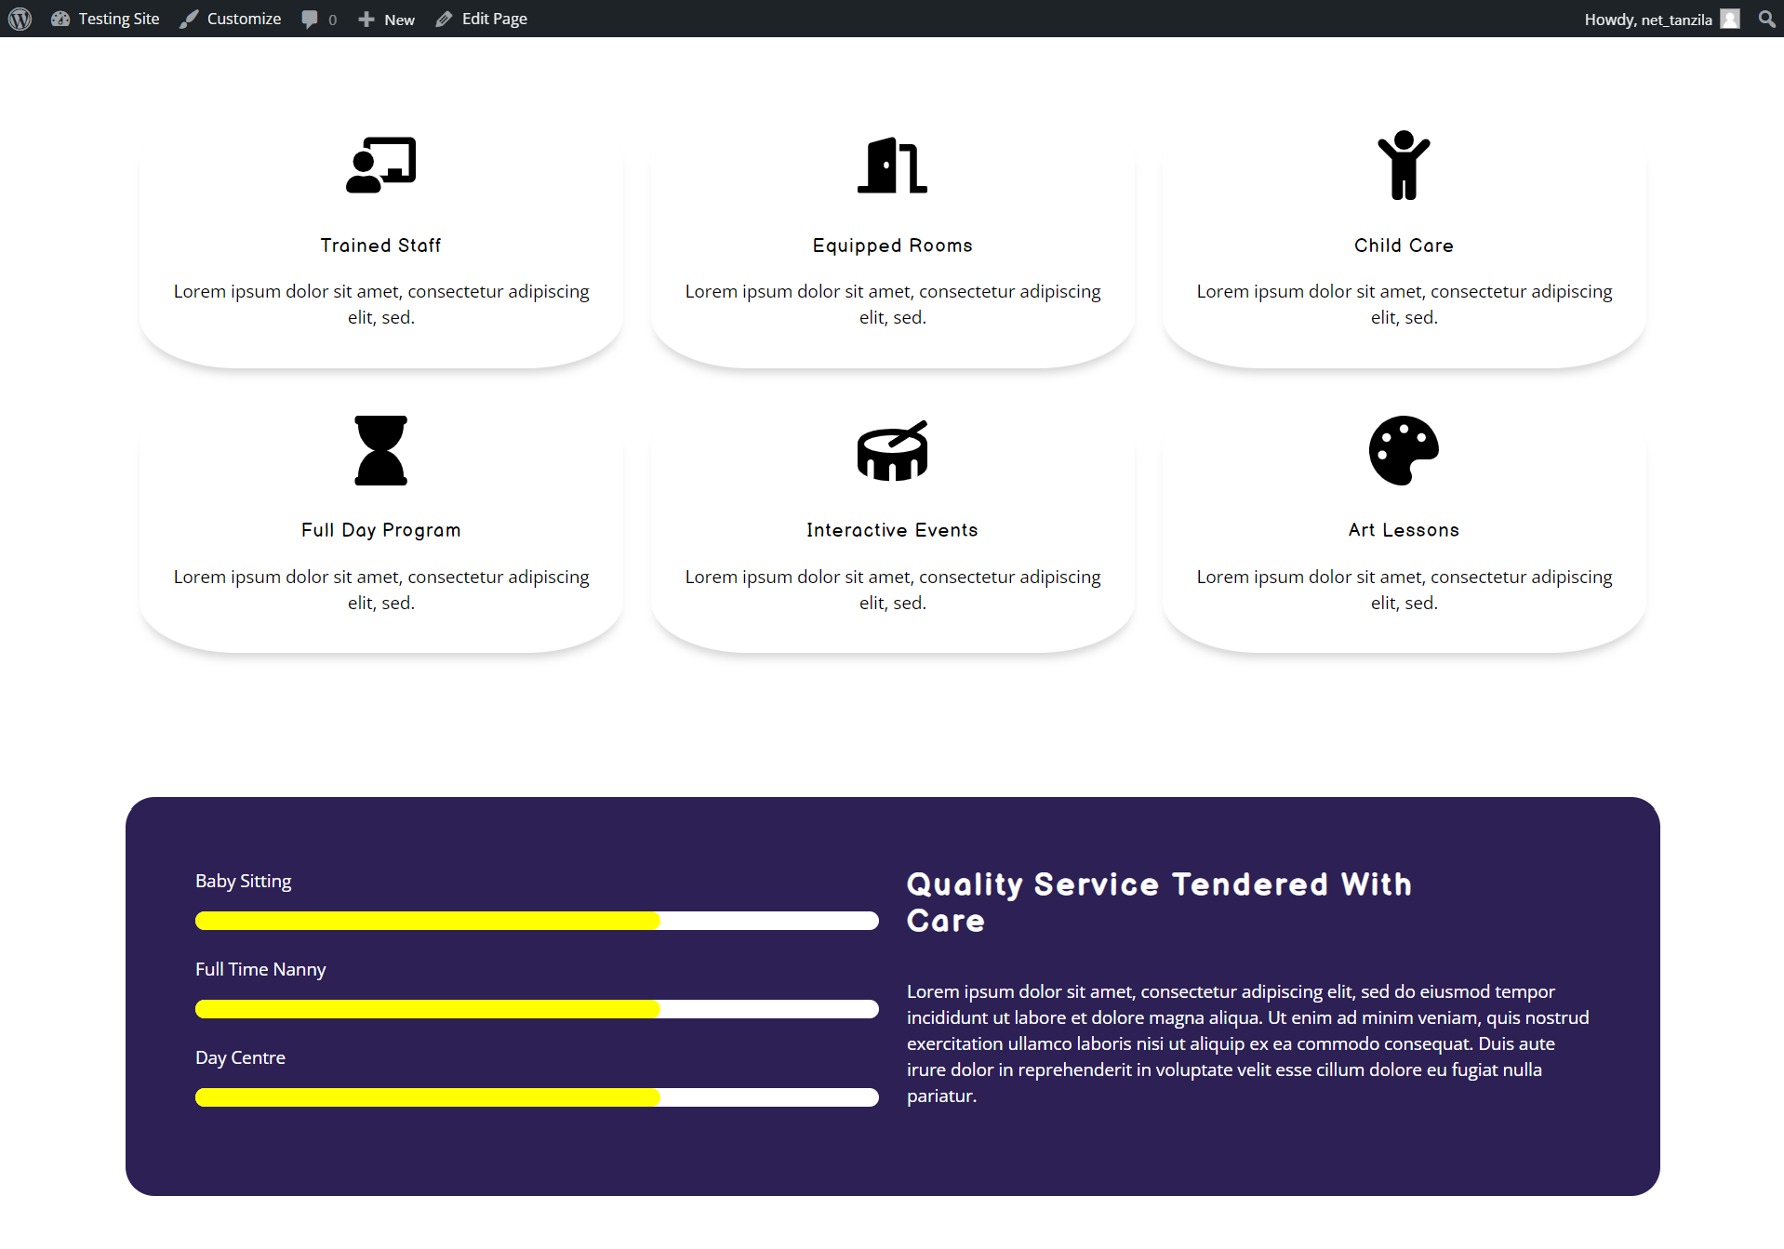Click the Full Time Nanny progress bar

point(537,1009)
